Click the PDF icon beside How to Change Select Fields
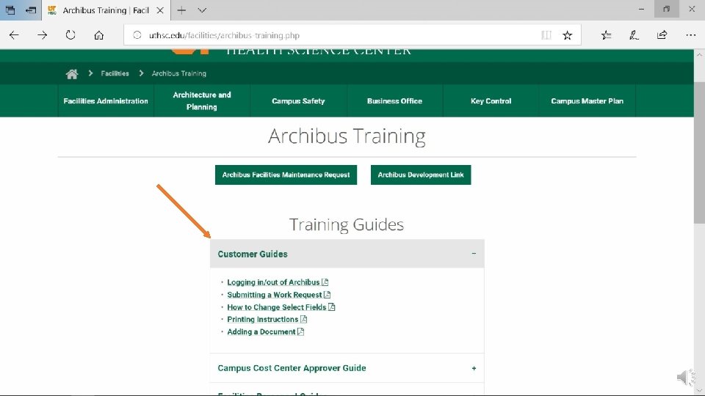 click(x=332, y=307)
